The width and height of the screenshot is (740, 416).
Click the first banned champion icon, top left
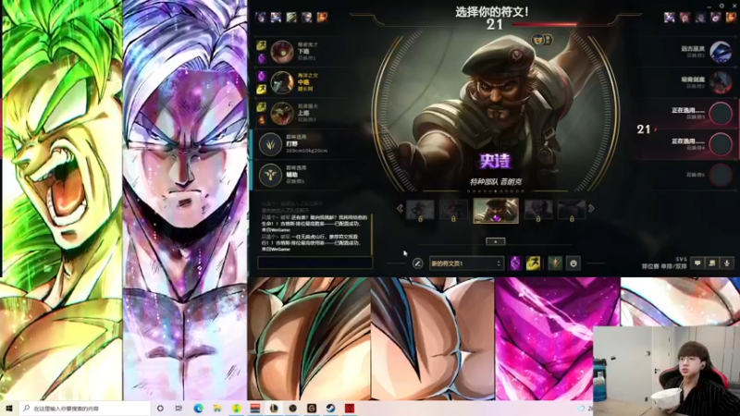[261, 18]
